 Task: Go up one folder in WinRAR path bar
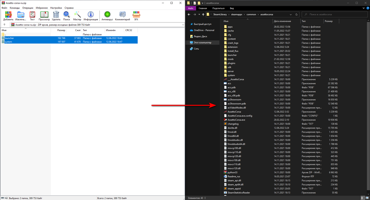click(x=5, y=25)
